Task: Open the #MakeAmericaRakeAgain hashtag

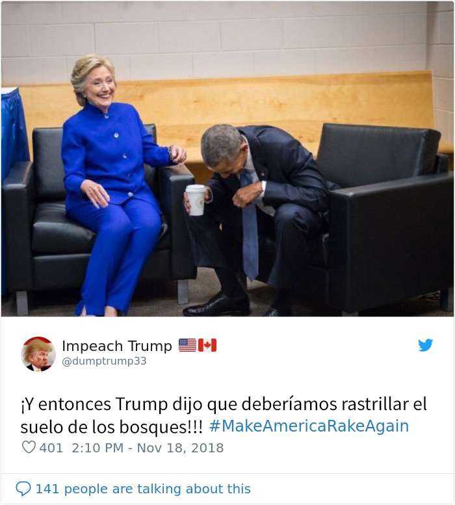Action: coord(309,426)
